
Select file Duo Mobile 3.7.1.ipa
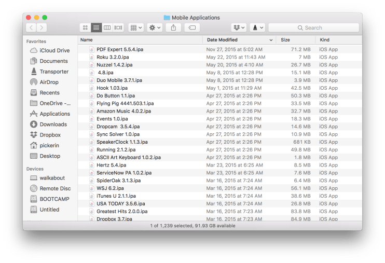click(220, 80)
